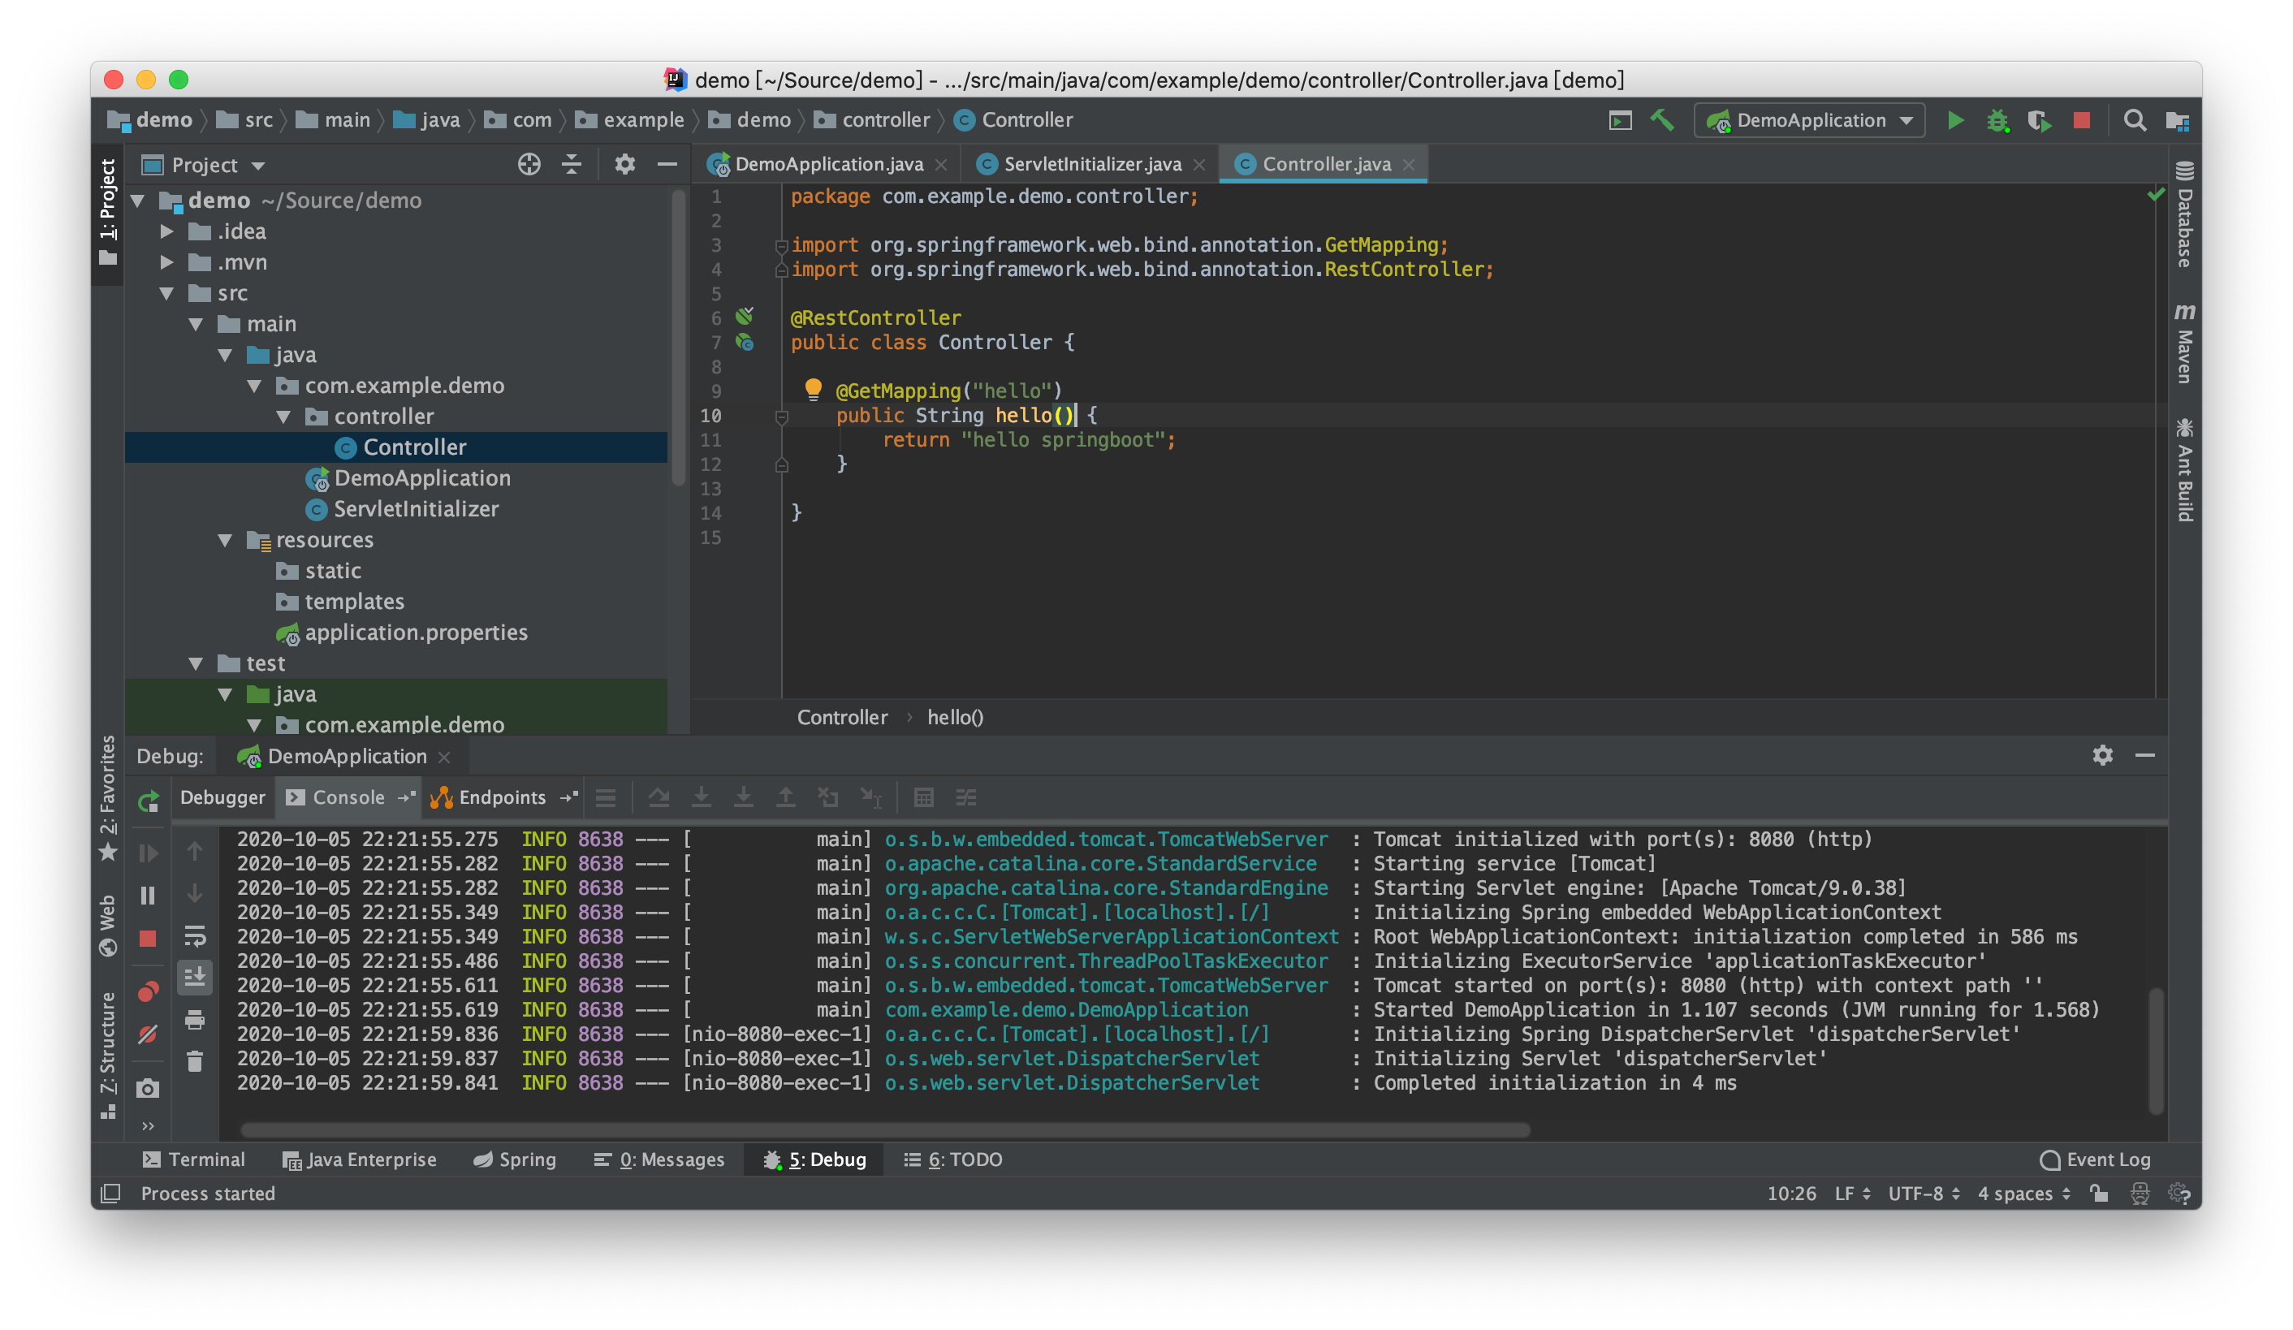The image size is (2293, 1330).
Task: Clear console with trash icon
Action: 195,1061
